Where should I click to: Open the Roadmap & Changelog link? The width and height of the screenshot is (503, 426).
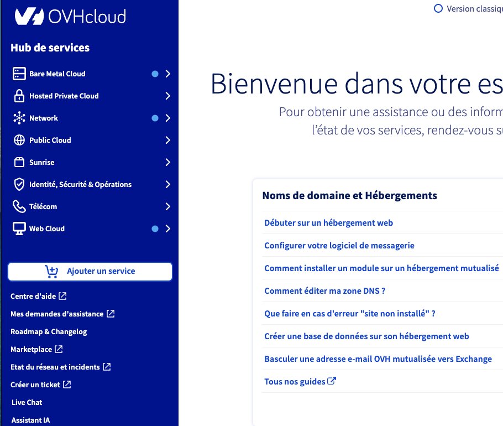(49, 331)
